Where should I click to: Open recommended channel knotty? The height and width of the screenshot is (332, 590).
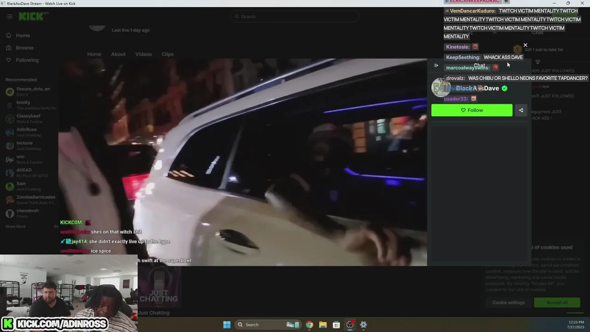tap(30, 105)
